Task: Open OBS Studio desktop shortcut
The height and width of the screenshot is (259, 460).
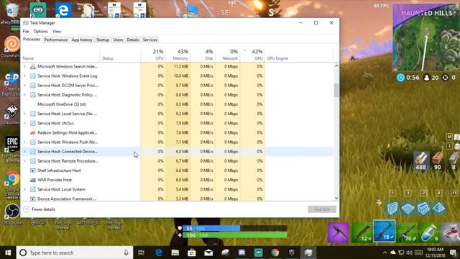Action: (x=12, y=214)
